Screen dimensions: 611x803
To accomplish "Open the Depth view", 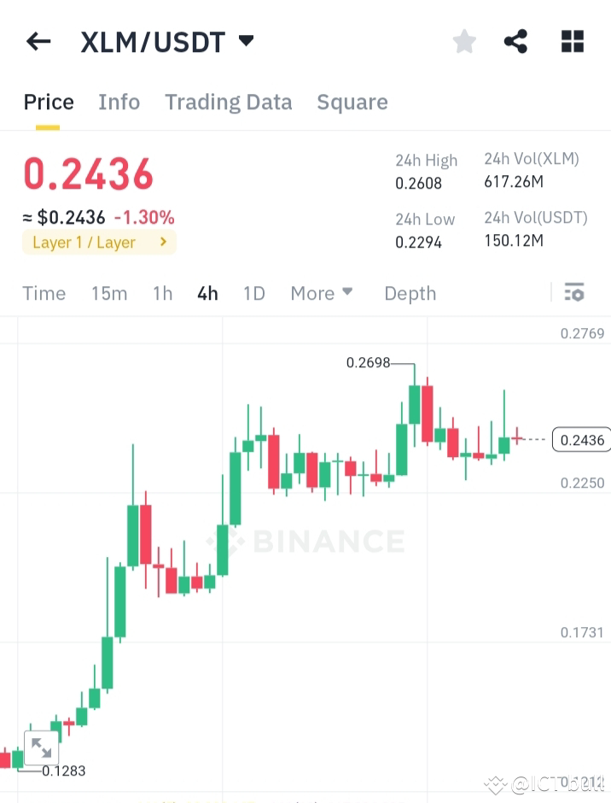I will (x=410, y=293).
